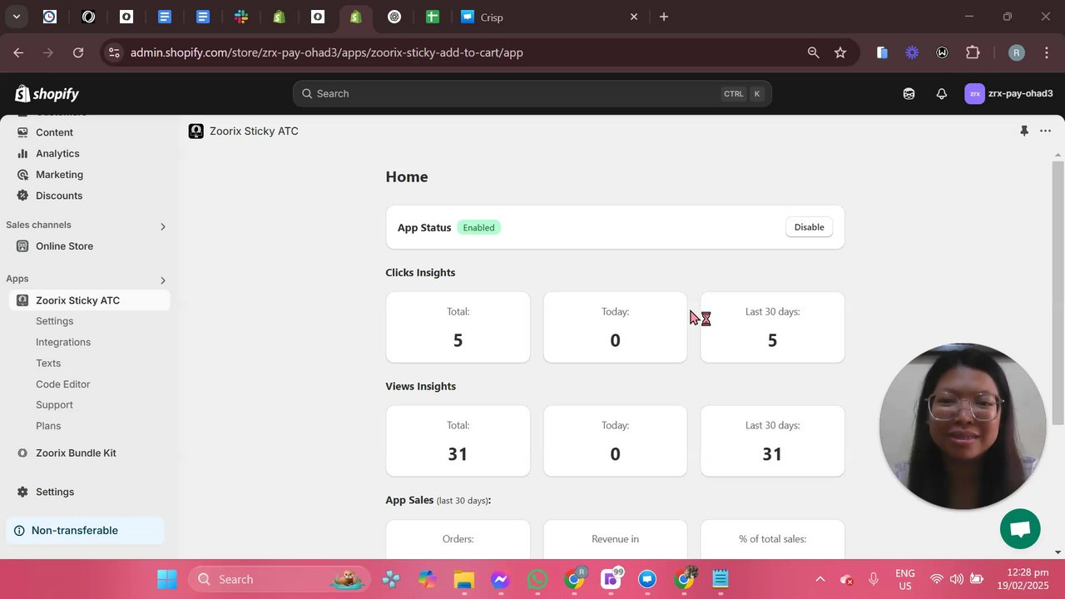This screenshot has width=1065, height=599.
Task: Open Messenger from taskbar
Action: 500,579
